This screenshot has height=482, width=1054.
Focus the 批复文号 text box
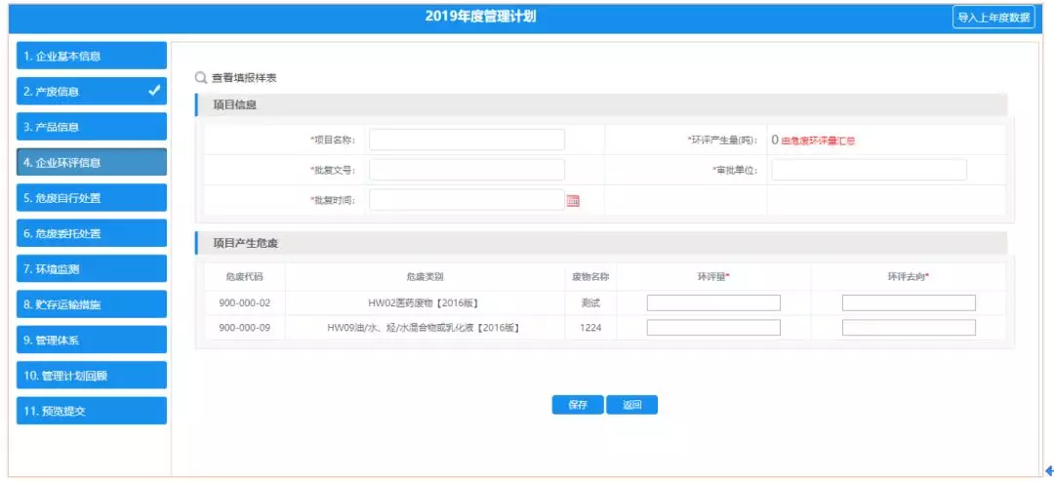click(466, 170)
